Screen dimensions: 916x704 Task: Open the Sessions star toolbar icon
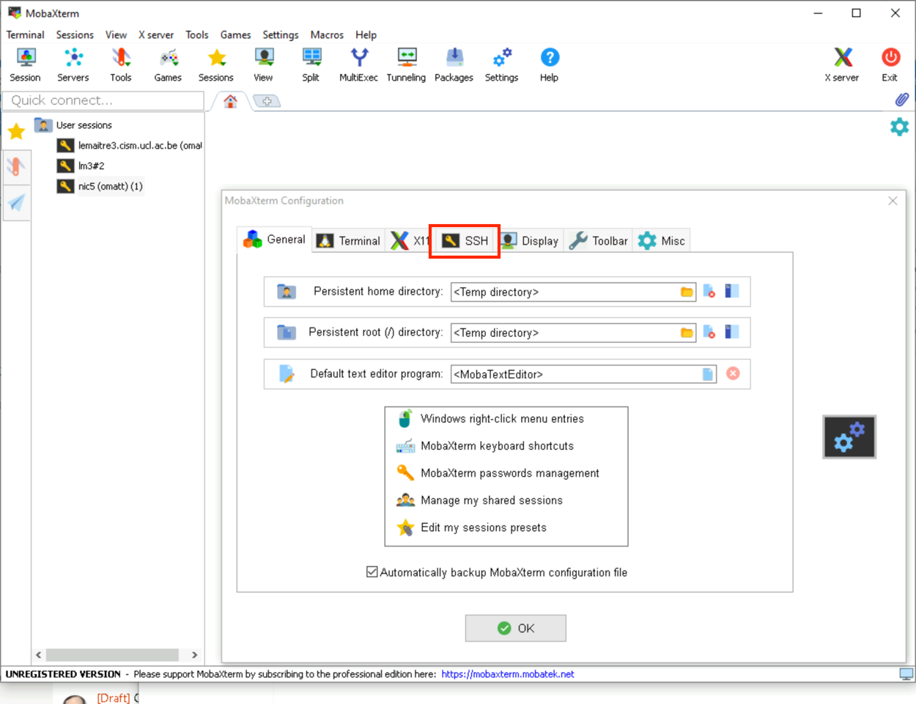[216, 65]
